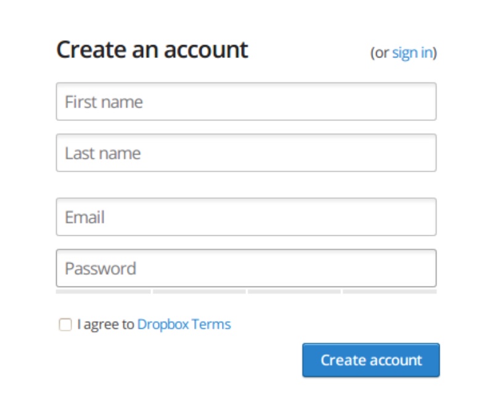Click last segment of password strength meter
497x405 pixels.
point(390,291)
